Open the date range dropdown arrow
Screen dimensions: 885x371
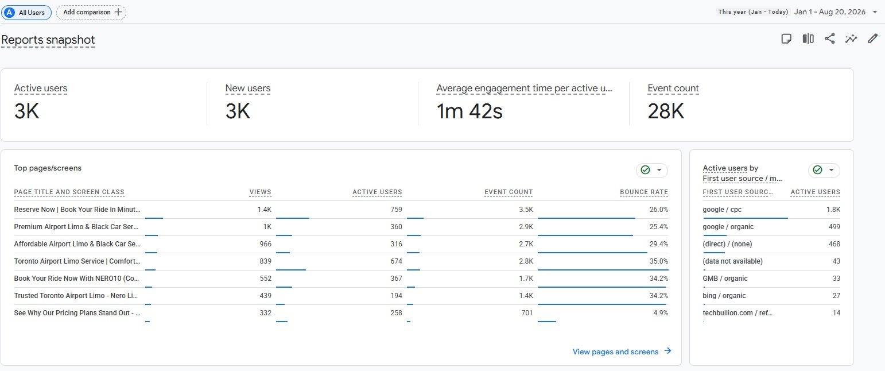pos(875,12)
